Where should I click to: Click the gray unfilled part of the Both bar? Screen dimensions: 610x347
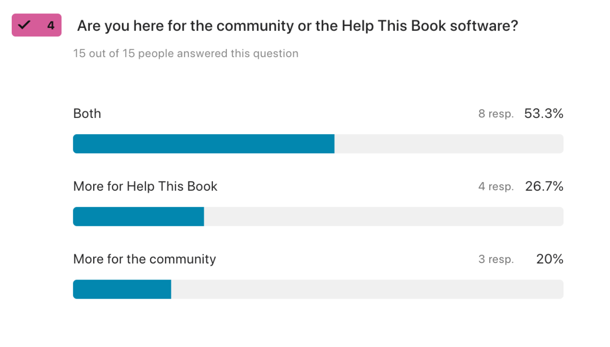coord(448,144)
